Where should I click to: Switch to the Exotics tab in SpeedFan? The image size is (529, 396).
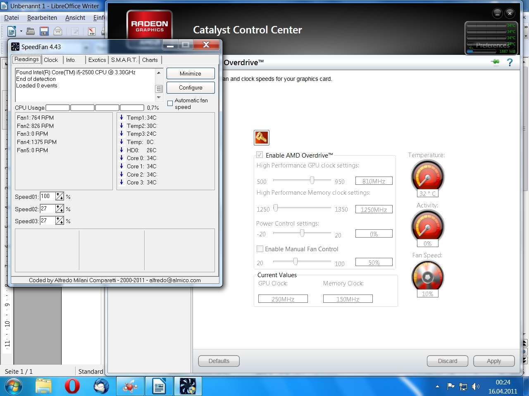pos(97,60)
